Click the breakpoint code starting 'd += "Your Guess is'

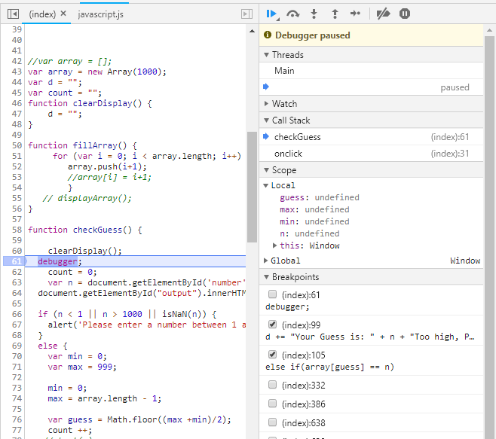coord(370,337)
